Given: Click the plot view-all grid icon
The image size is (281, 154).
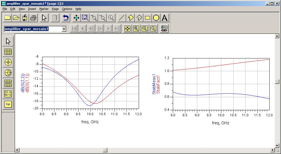Looking at the screenshot, I should coord(127,29).
